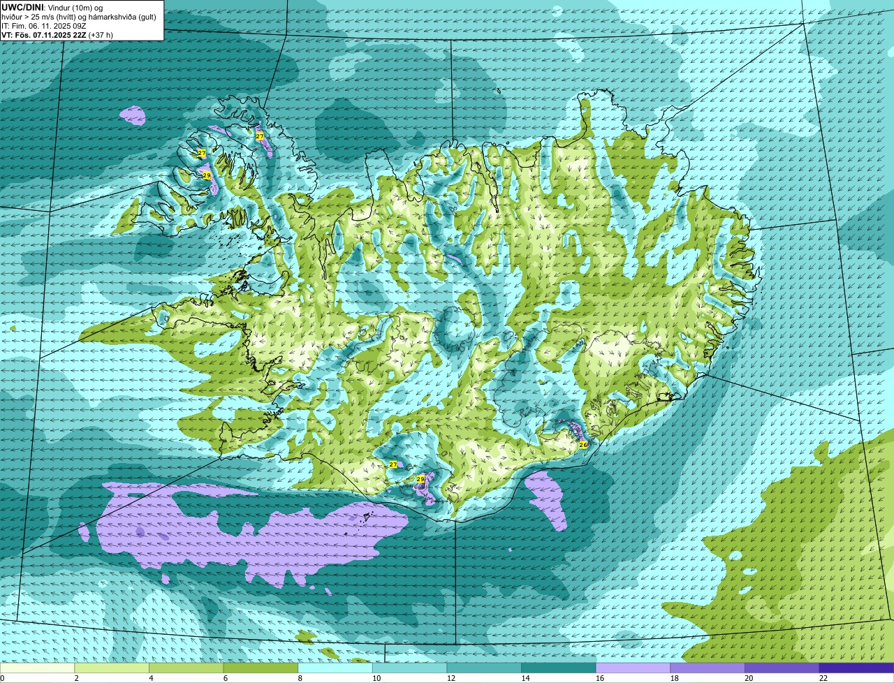Click the legend tick label "14"
This screenshot has width=894, height=683.
(x=525, y=678)
